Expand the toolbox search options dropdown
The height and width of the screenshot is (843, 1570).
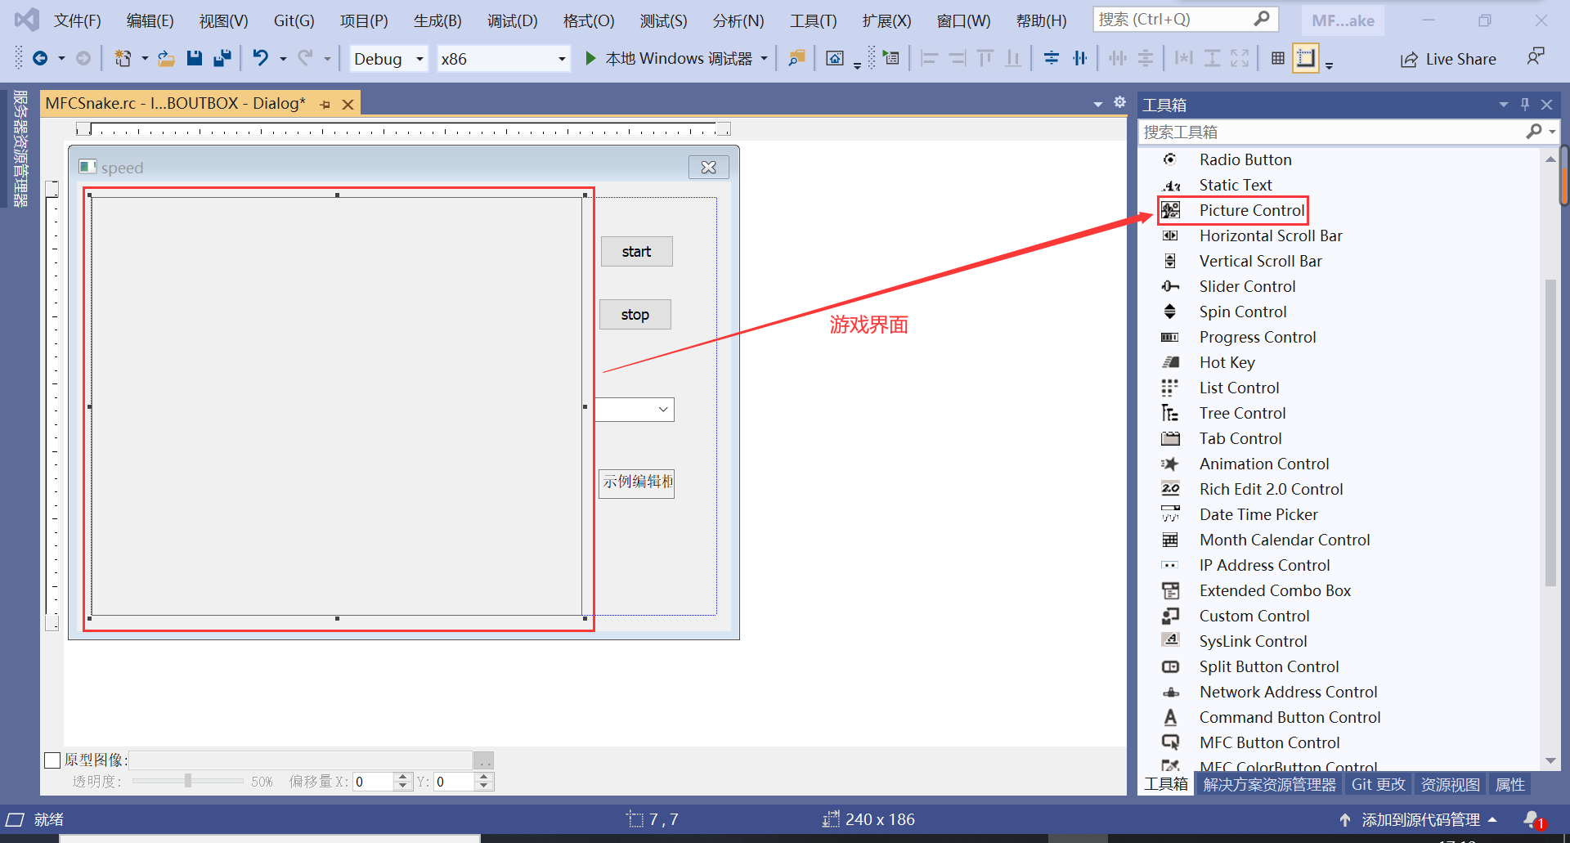[x=1552, y=132]
